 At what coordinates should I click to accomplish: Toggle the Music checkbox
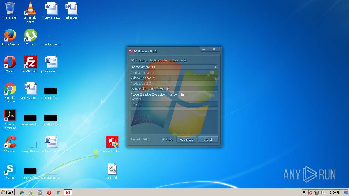pyautogui.click(x=163, y=139)
